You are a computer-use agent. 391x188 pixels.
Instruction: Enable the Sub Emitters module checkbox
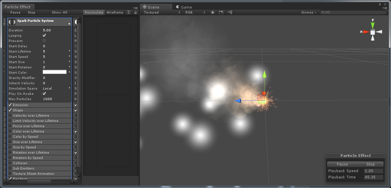click(10, 168)
